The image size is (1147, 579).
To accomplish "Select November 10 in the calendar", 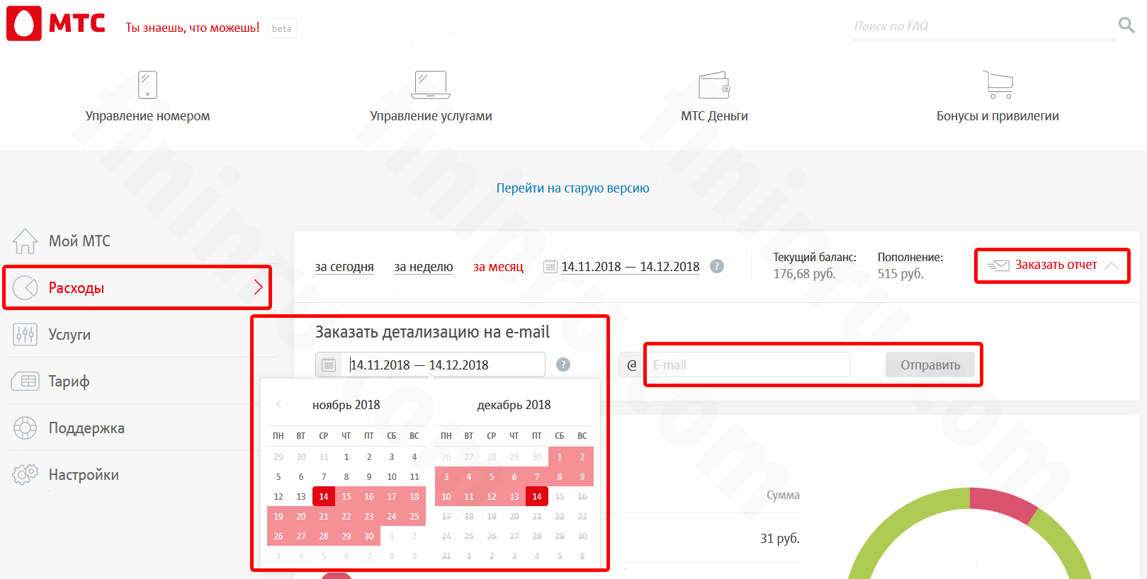I will 392,476.
